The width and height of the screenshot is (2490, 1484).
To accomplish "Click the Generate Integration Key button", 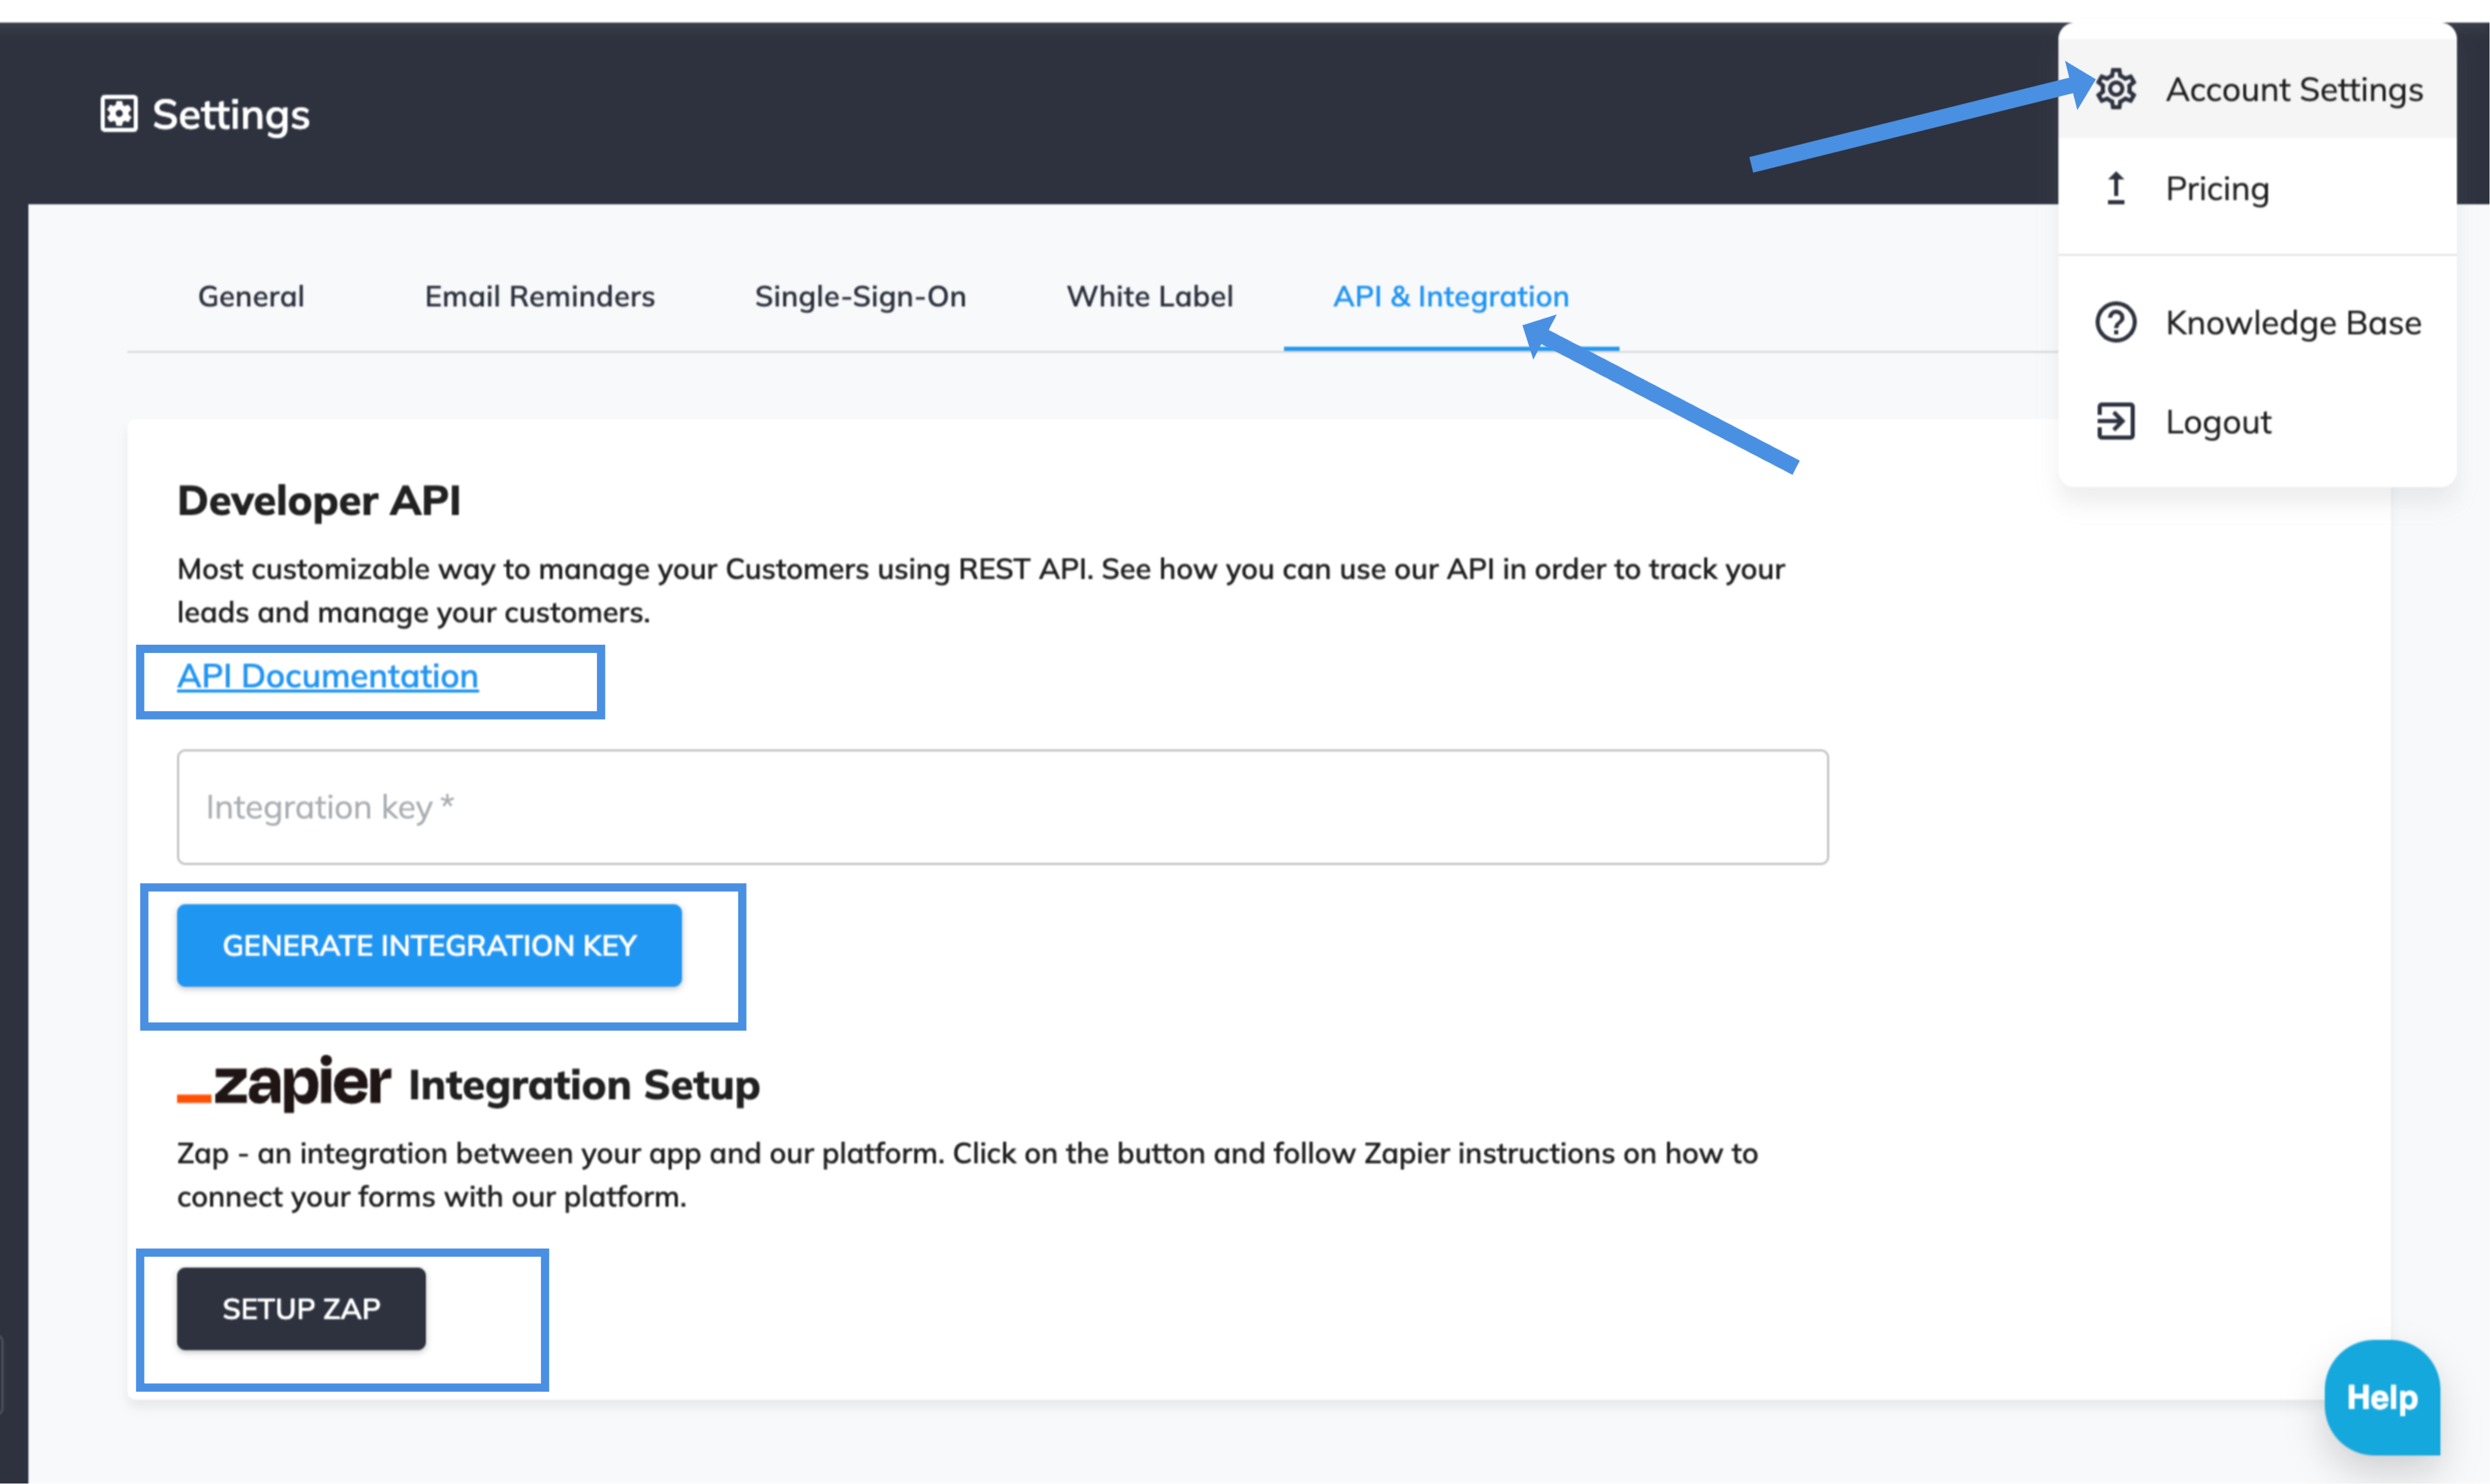I will (429, 945).
